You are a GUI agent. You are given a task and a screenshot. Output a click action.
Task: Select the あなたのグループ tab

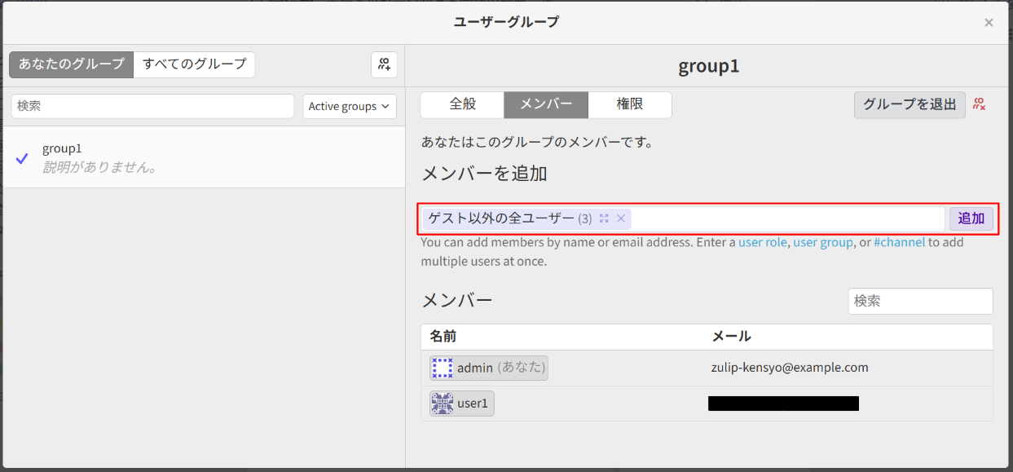tap(71, 64)
